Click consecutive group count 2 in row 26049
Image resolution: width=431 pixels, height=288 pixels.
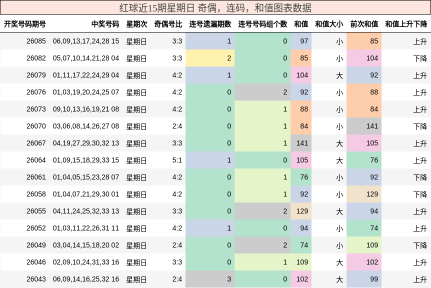262,245
